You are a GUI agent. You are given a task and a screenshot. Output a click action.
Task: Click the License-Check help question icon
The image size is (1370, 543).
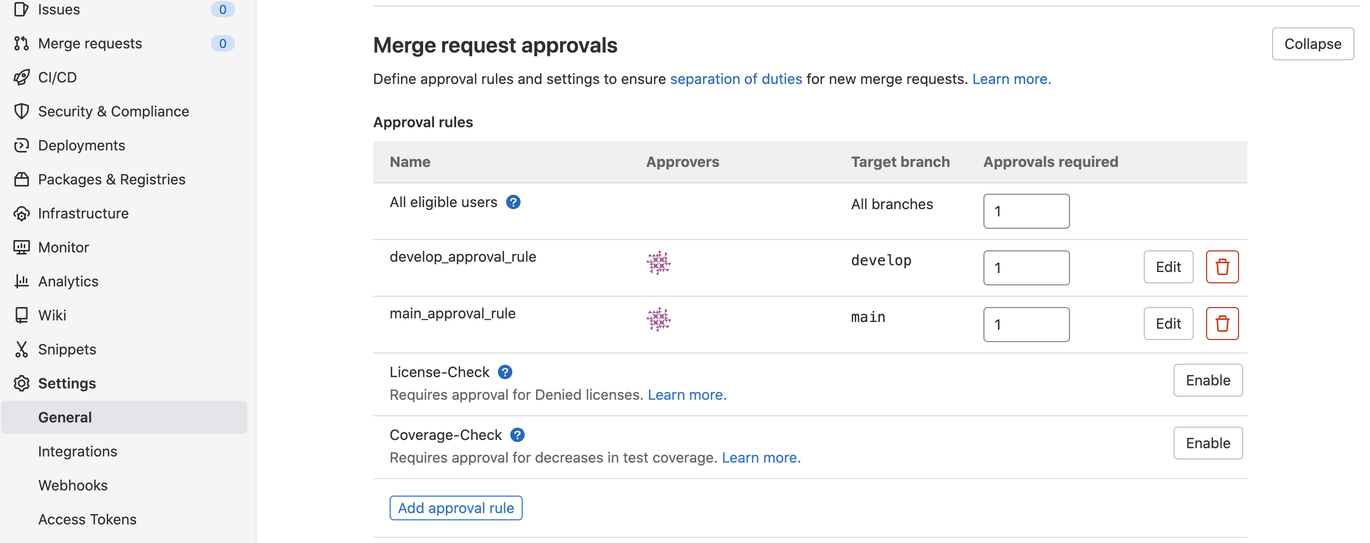pyautogui.click(x=505, y=372)
